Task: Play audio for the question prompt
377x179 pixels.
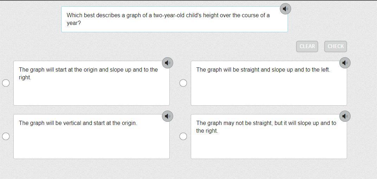Action: click(x=285, y=9)
